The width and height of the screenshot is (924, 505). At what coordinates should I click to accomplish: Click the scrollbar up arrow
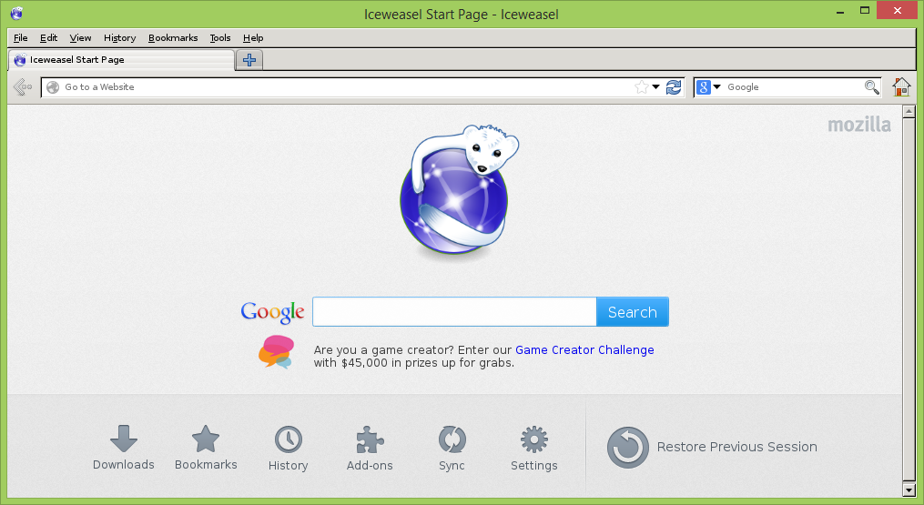pyautogui.click(x=909, y=111)
